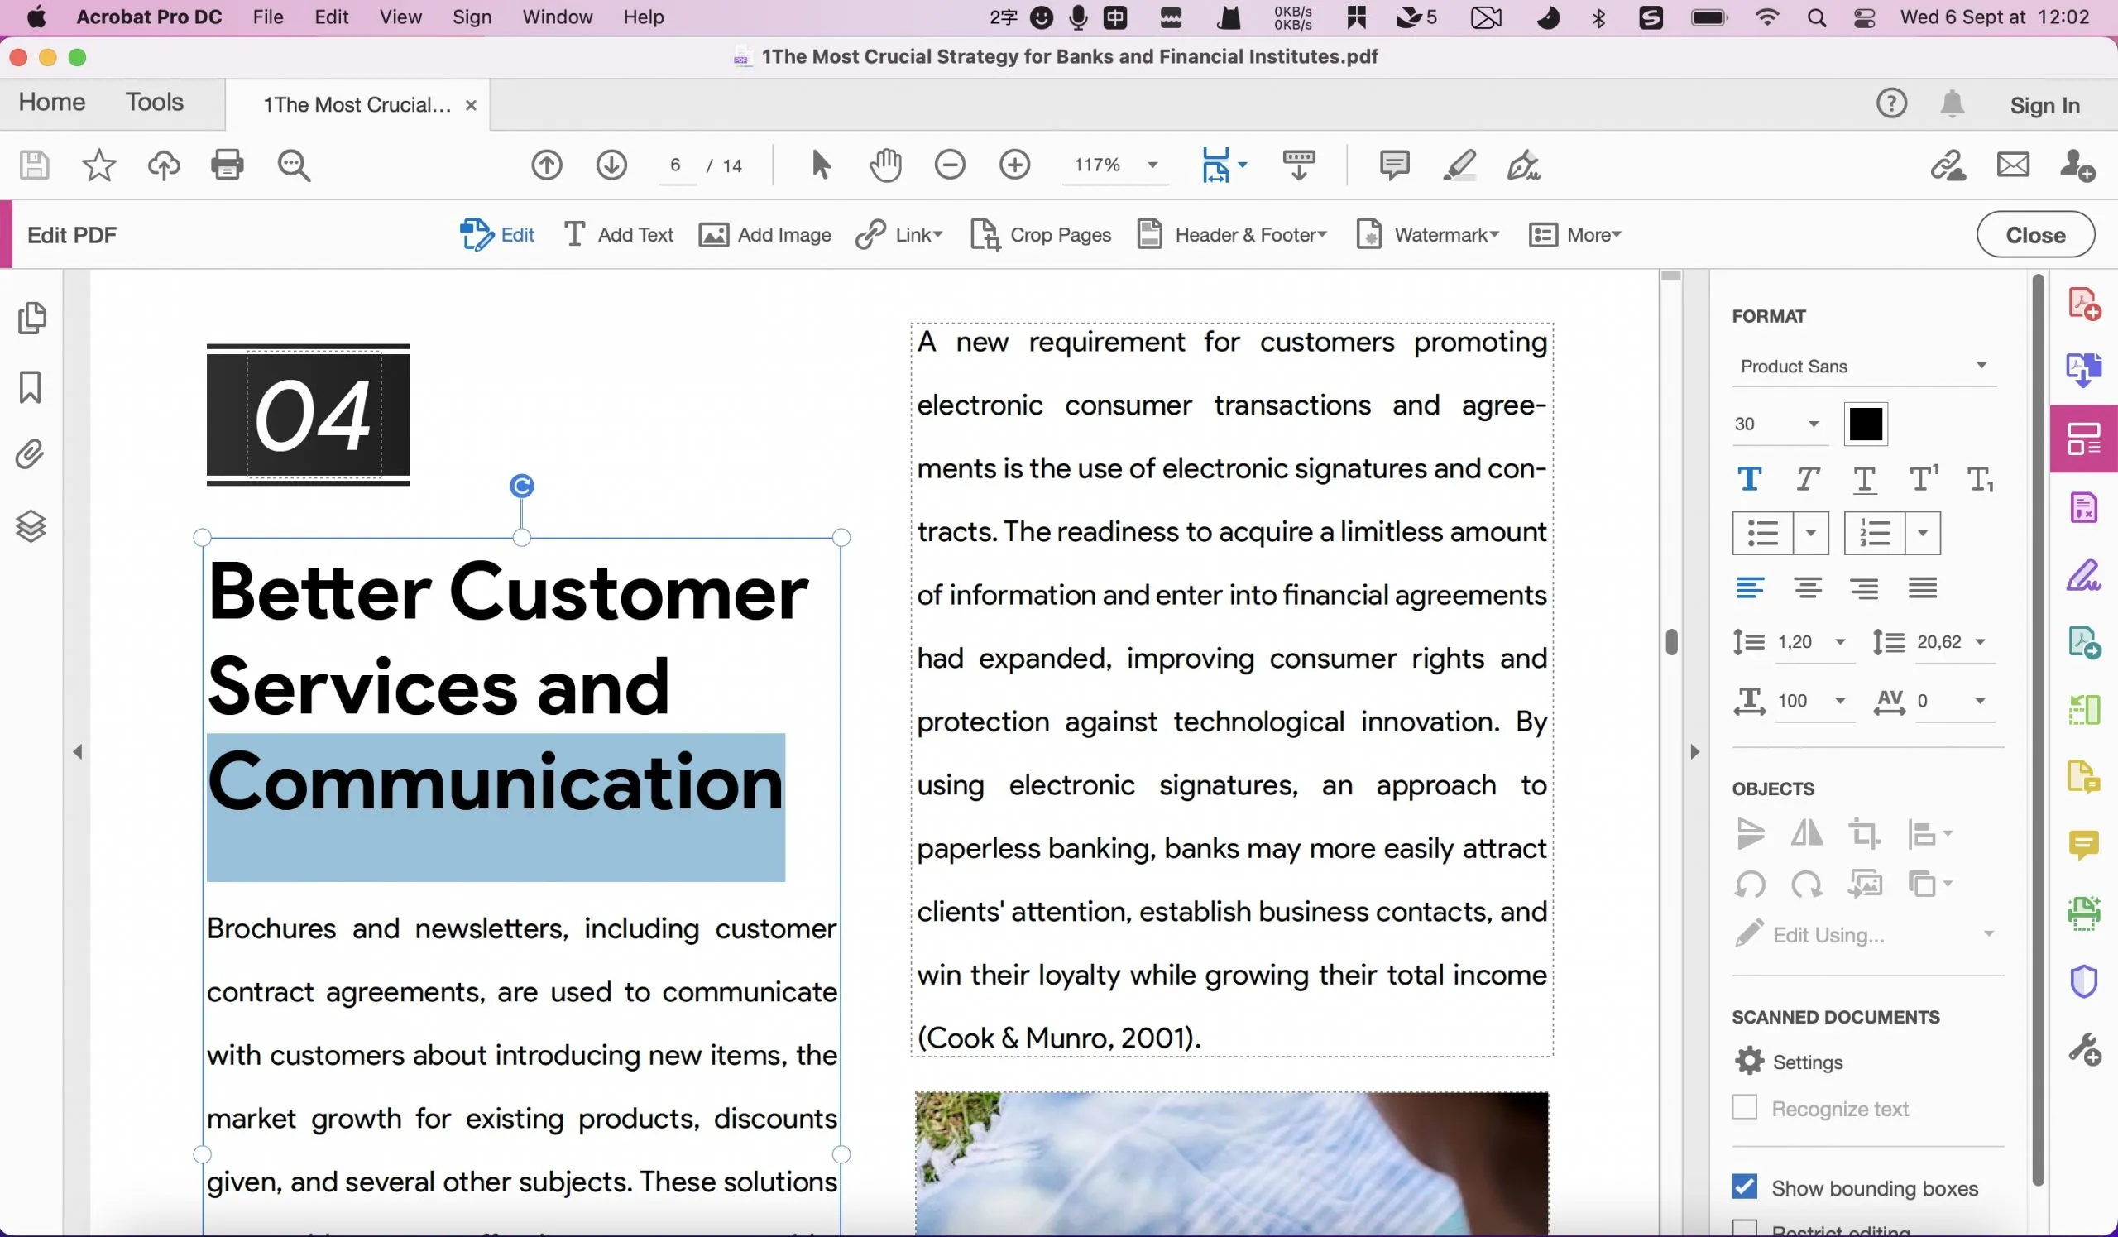Select the Watermark tool

point(1425,234)
